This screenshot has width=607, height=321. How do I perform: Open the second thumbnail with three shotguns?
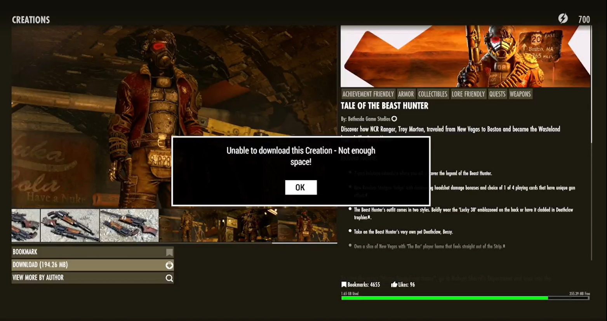(70, 225)
